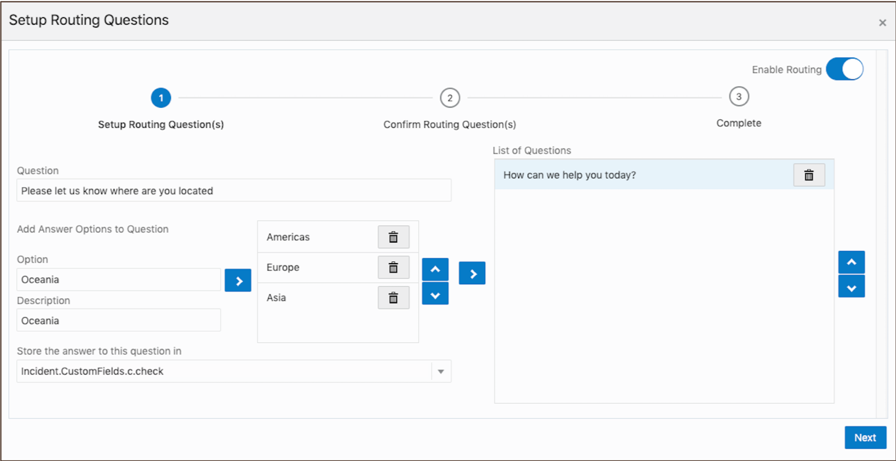Move selected answer option up
This screenshot has height=461, width=896.
[x=435, y=270]
